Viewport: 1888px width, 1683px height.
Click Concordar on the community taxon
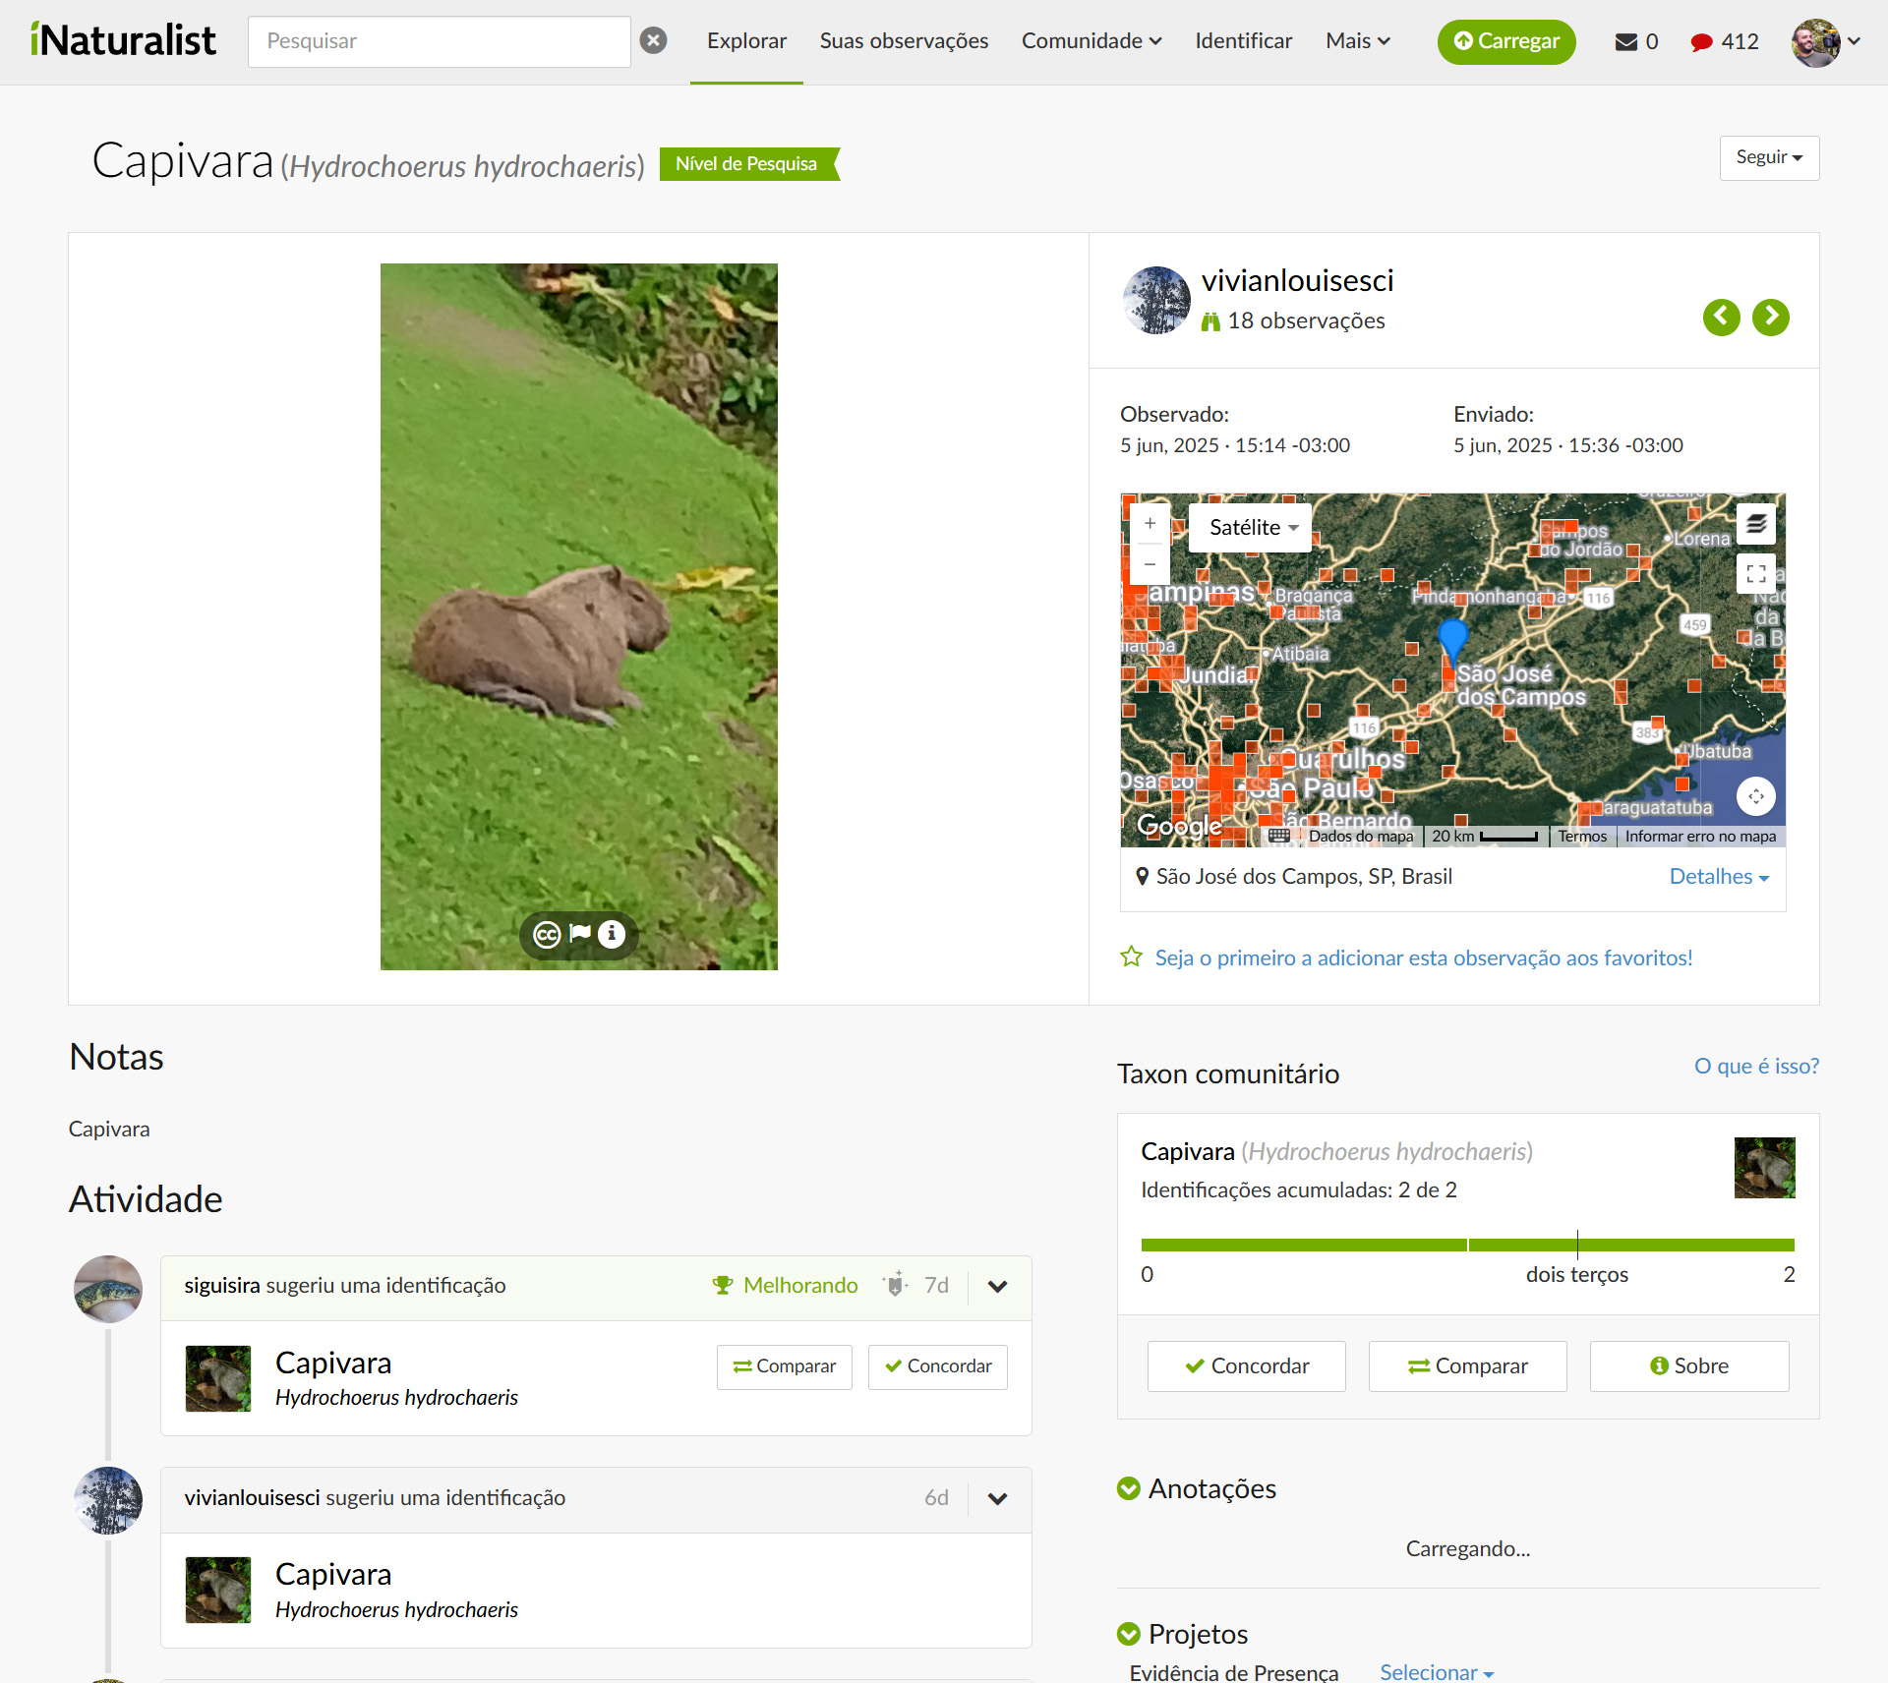[x=1245, y=1365]
